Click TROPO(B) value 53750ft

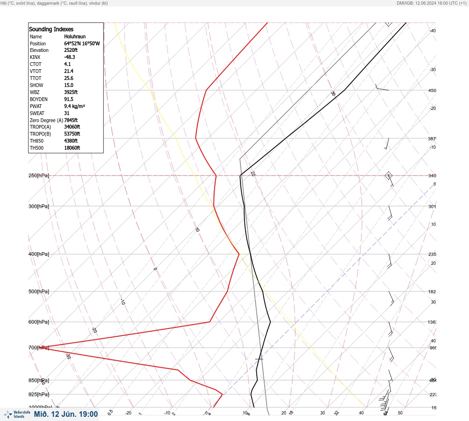(x=72, y=134)
